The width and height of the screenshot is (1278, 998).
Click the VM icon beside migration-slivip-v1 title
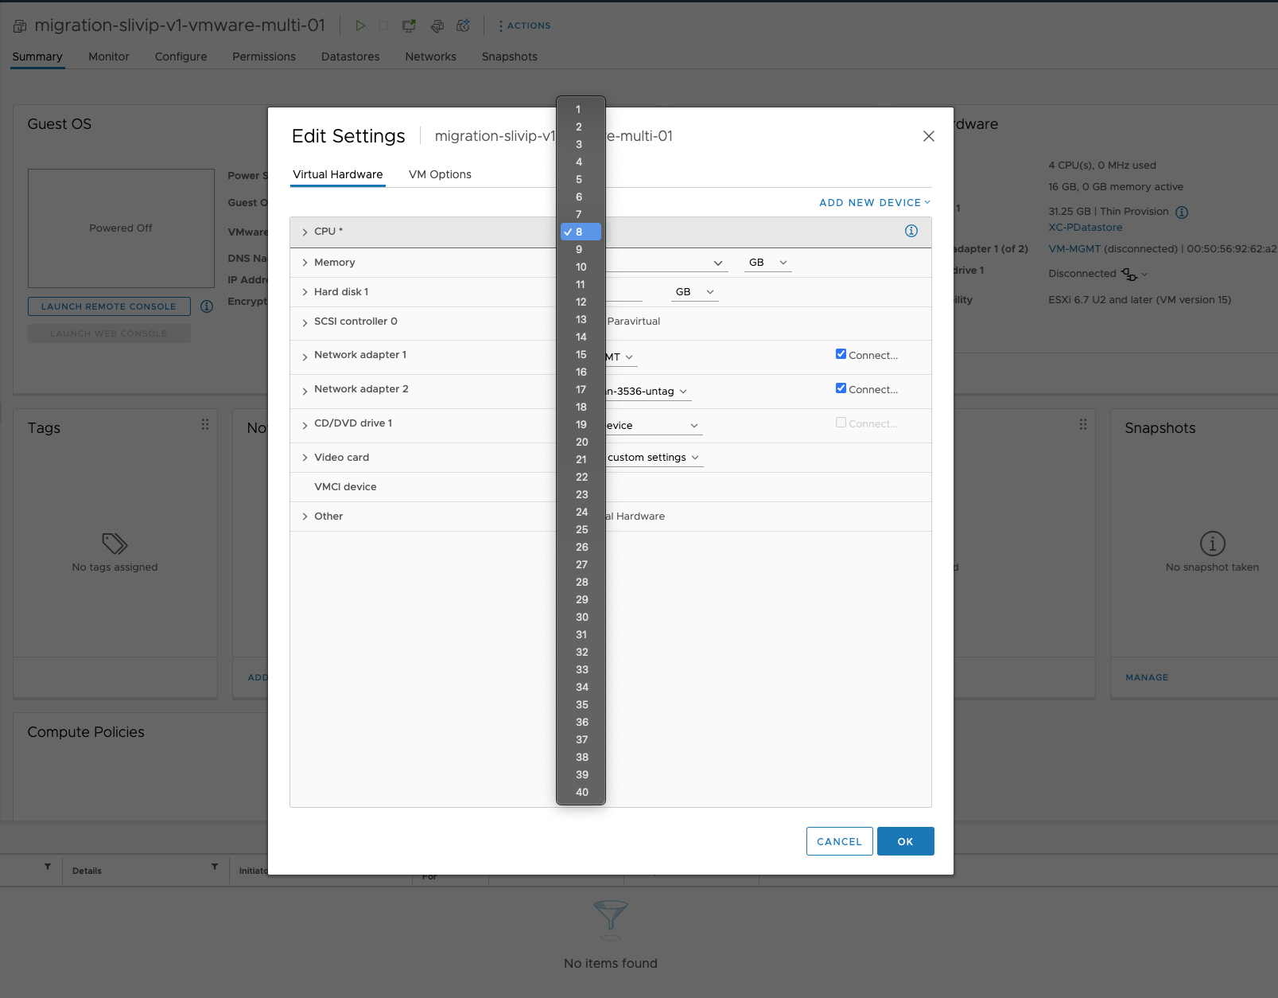(19, 25)
